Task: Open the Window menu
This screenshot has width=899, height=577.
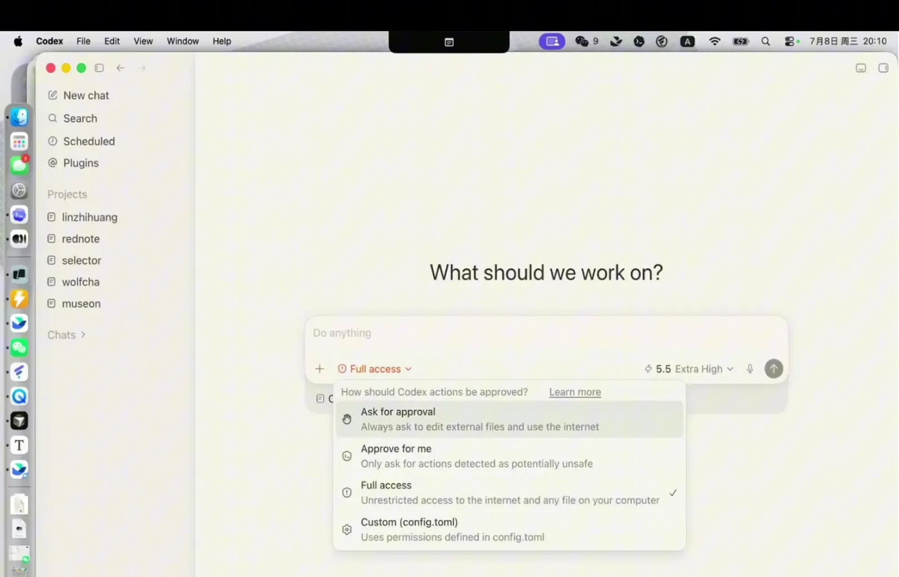Action: [x=183, y=42]
